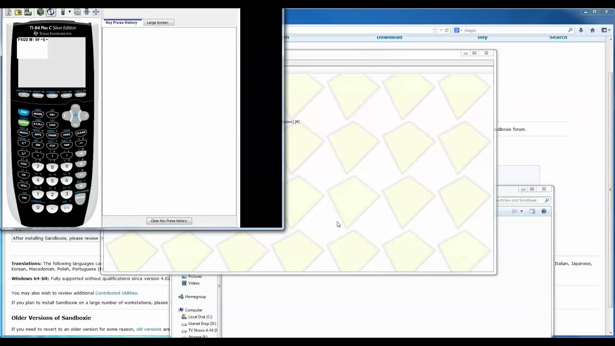Click calculator number 5 key
Image resolution: width=615 pixels, height=346 pixels.
click(52, 181)
